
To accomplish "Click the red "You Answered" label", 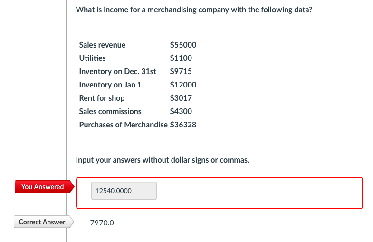I will pyautogui.click(x=43, y=187).
